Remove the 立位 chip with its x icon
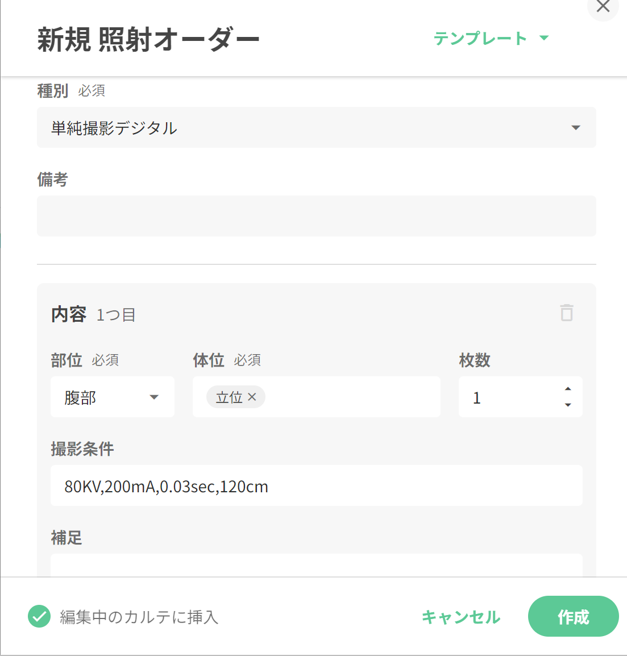Image resolution: width=627 pixels, height=656 pixels. [x=252, y=397]
